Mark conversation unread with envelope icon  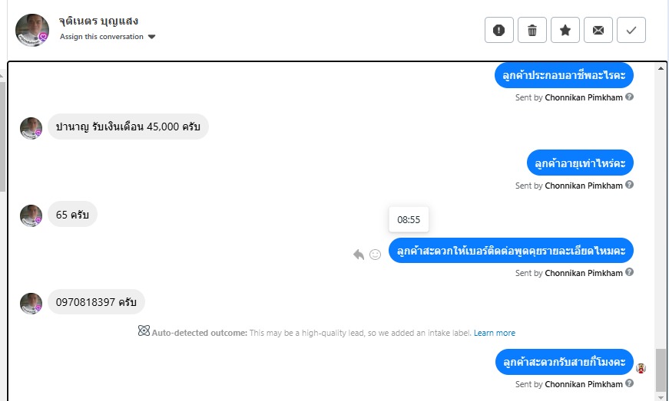pos(598,30)
